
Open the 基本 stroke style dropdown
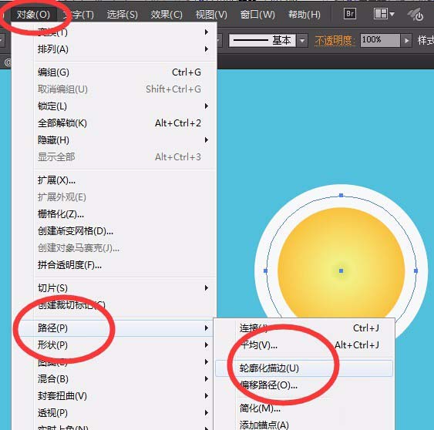click(x=302, y=41)
